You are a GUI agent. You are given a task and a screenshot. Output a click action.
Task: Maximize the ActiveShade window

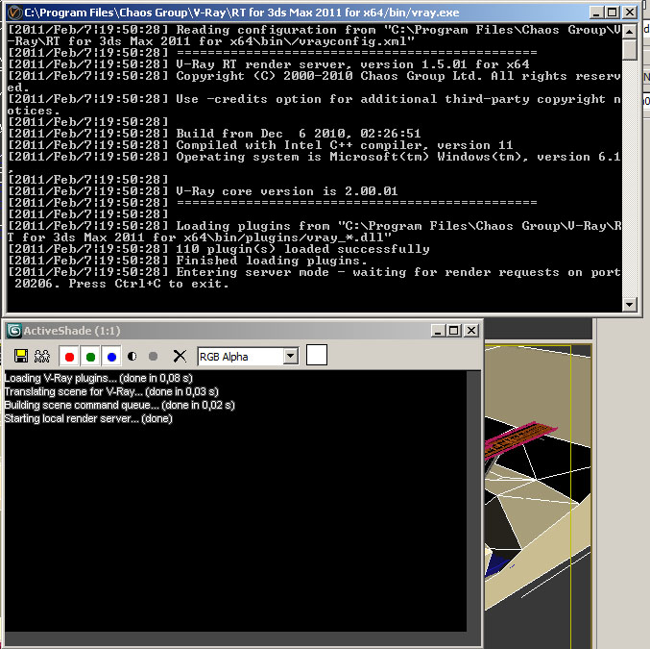[x=454, y=331]
